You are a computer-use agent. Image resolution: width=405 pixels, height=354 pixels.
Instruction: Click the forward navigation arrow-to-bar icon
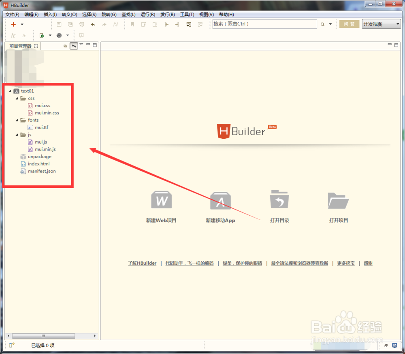click(177, 24)
